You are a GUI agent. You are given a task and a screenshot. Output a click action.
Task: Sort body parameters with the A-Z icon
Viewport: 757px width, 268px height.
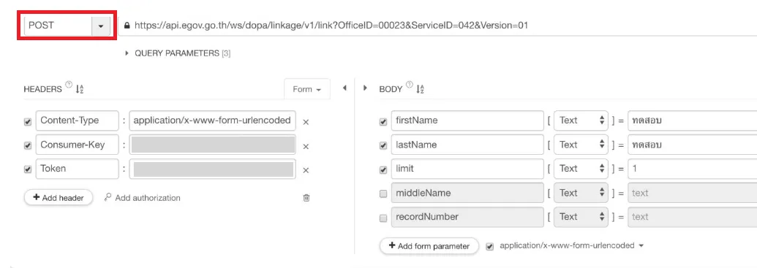(x=421, y=89)
